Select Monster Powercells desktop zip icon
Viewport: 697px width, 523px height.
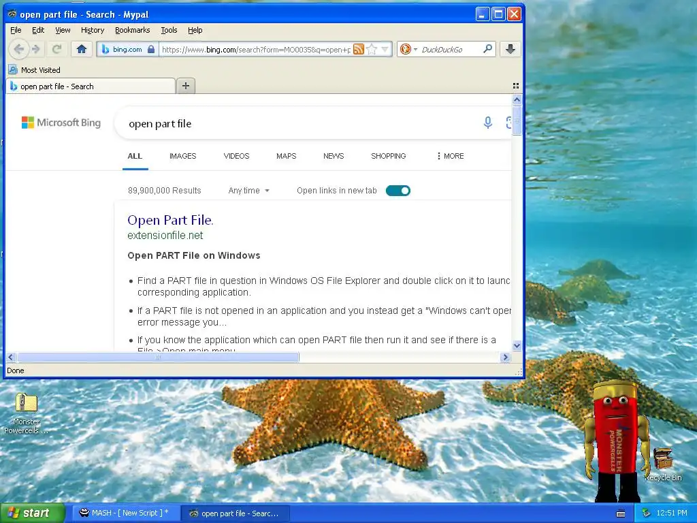coord(26,413)
